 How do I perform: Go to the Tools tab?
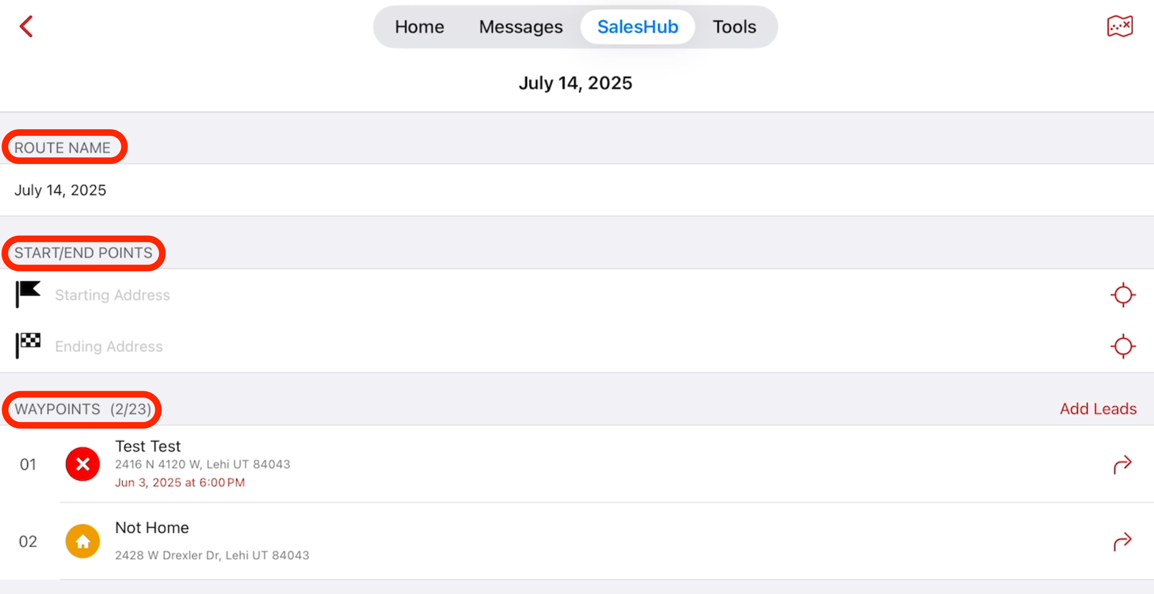[x=734, y=27]
